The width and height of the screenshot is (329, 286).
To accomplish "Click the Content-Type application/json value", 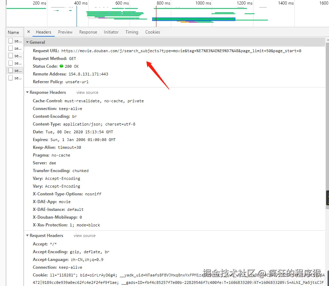I will coord(99,124).
